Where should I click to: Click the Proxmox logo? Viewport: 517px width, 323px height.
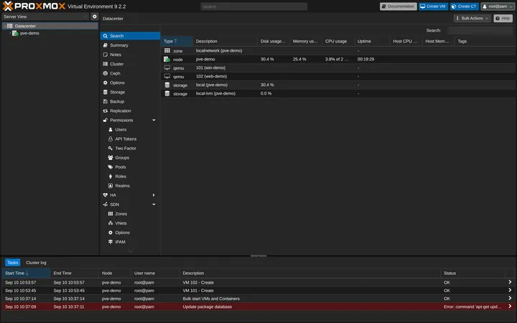34,6
